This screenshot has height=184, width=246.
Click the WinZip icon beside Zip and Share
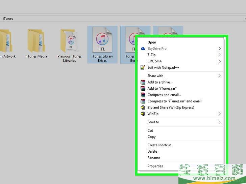pyautogui.click(x=143, y=108)
